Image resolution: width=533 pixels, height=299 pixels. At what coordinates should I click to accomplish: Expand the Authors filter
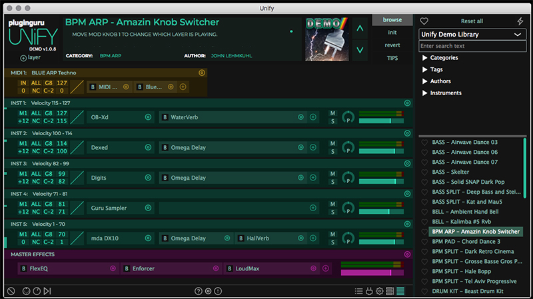coord(424,81)
